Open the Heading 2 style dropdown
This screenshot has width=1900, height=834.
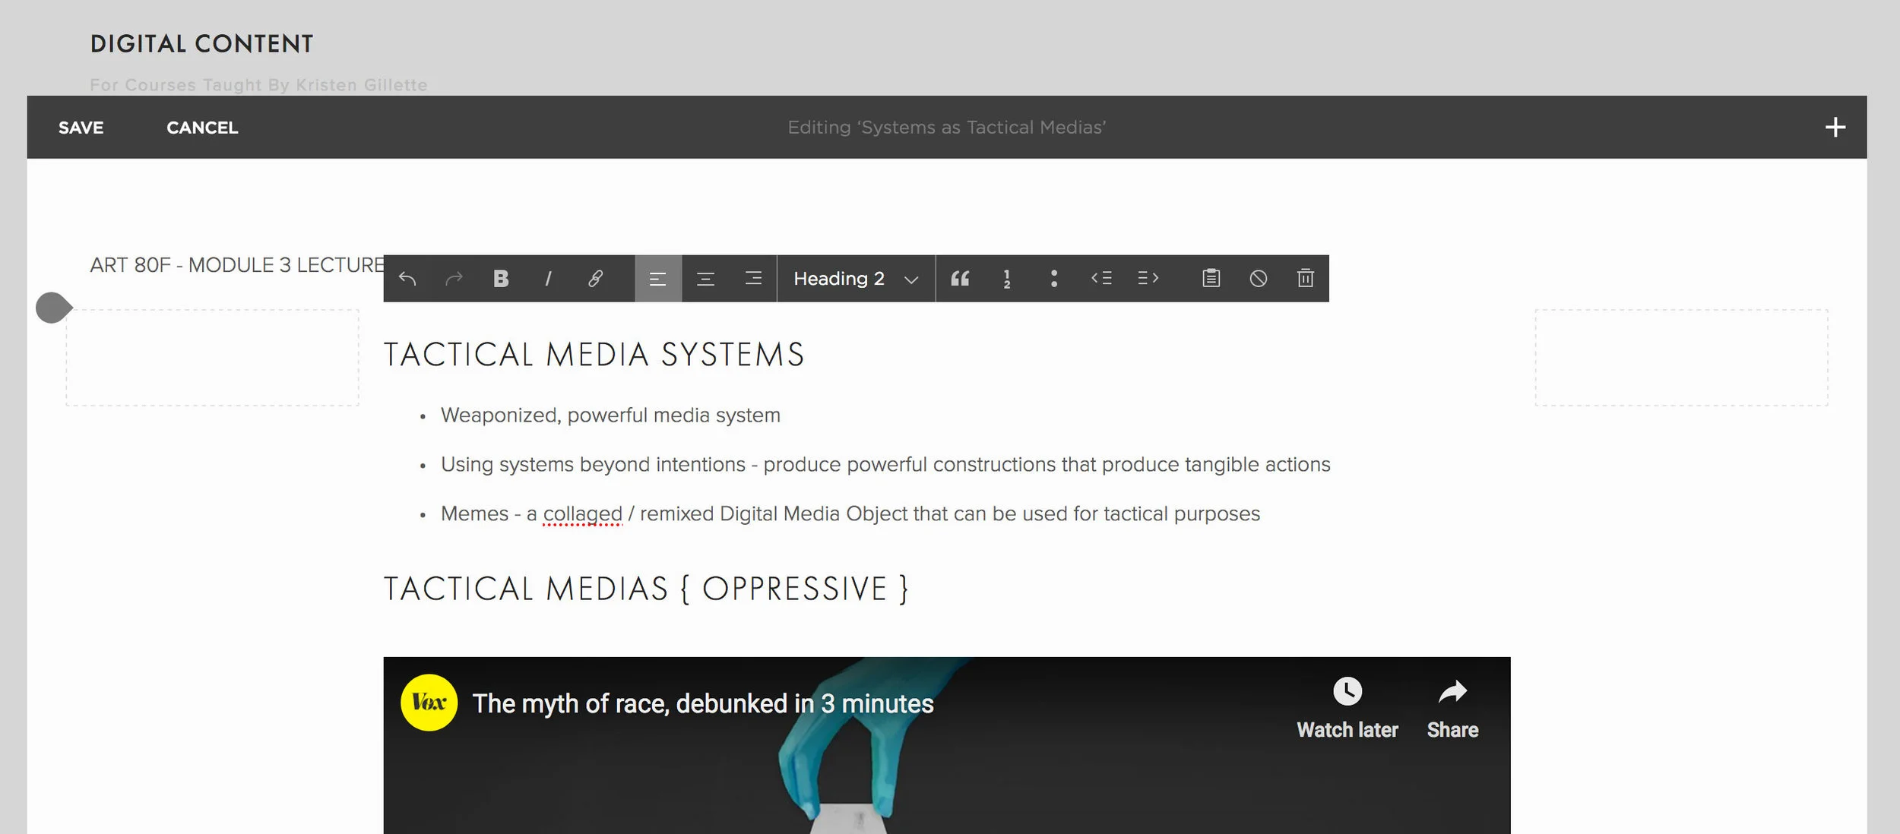(855, 279)
